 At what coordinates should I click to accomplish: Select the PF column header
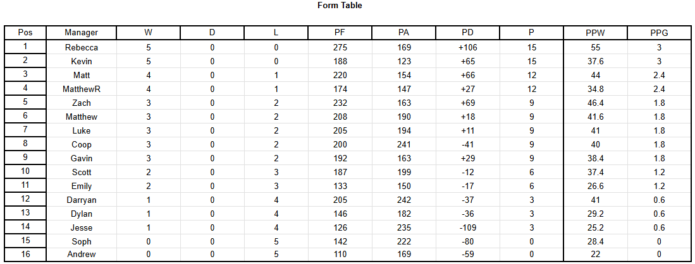pos(340,33)
